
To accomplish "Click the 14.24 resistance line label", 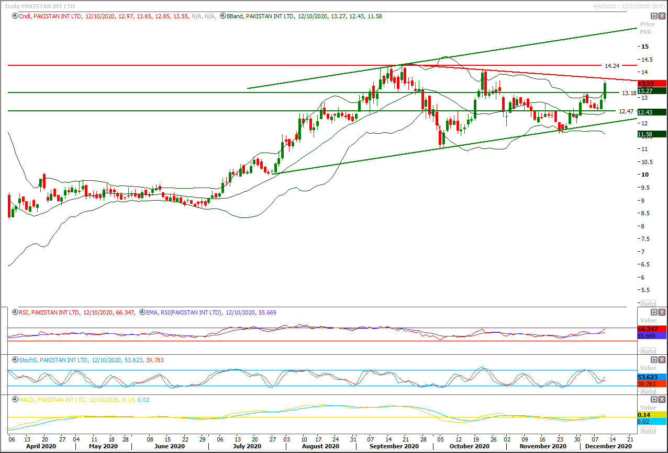I will pos(612,66).
